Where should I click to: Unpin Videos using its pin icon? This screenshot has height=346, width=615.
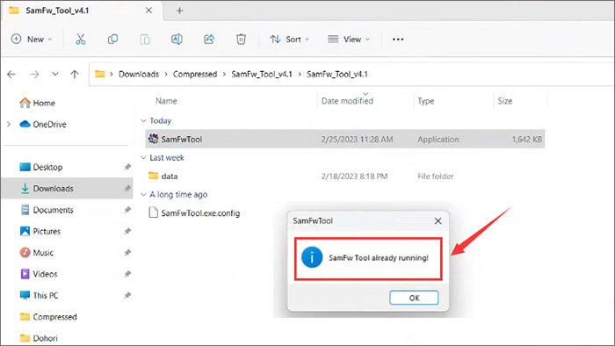pyautogui.click(x=127, y=274)
